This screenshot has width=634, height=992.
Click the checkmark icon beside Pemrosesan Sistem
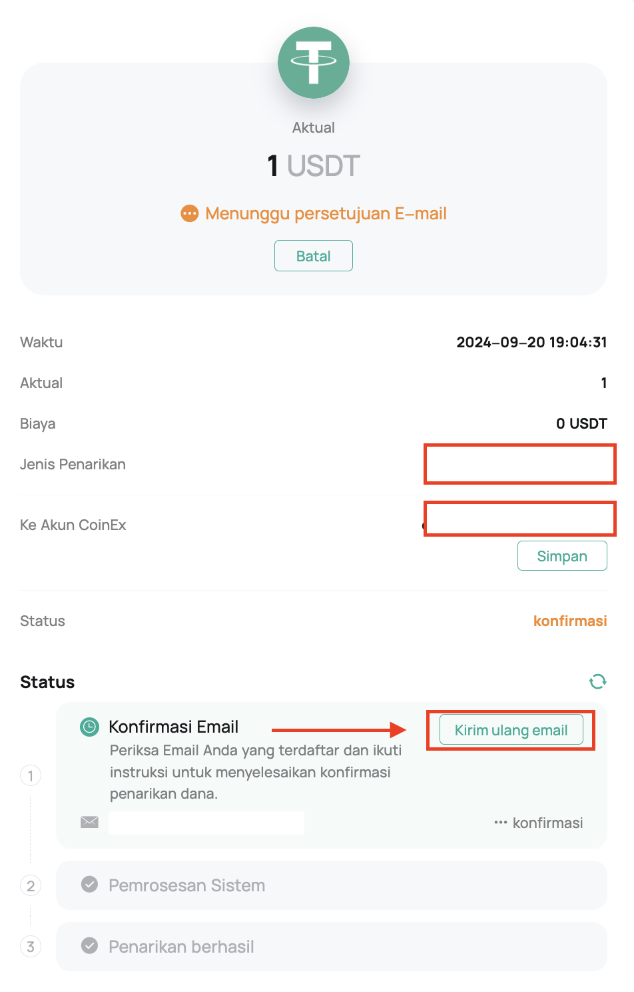pyautogui.click(x=89, y=885)
